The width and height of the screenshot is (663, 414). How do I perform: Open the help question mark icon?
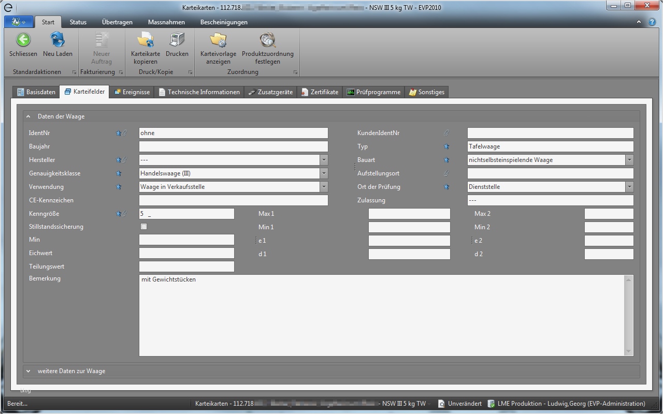click(x=652, y=22)
